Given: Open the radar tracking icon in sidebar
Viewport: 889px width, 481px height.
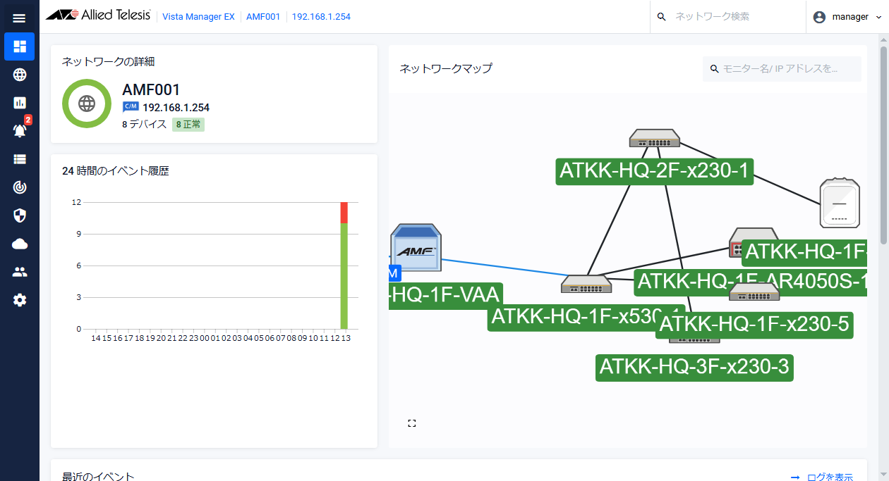Looking at the screenshot, I should [x=20, y=187].
